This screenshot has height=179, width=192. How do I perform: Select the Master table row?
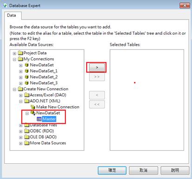(x=49, y=119)
